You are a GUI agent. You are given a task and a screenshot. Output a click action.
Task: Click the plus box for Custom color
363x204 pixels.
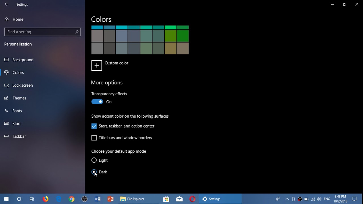(97, 65)
